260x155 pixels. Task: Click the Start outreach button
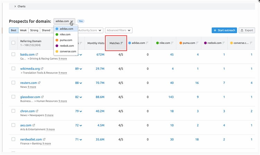click(224, 30)
